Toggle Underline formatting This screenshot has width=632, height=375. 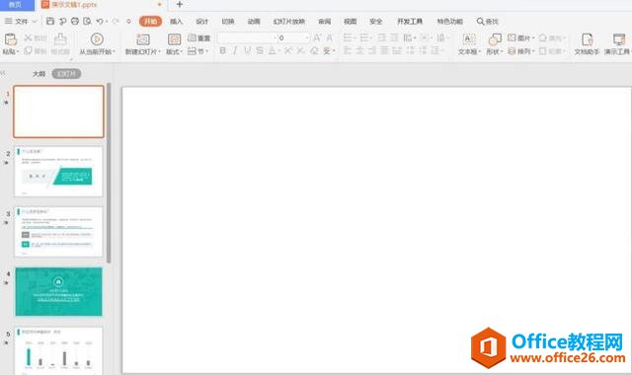click(x=247, y=50)
